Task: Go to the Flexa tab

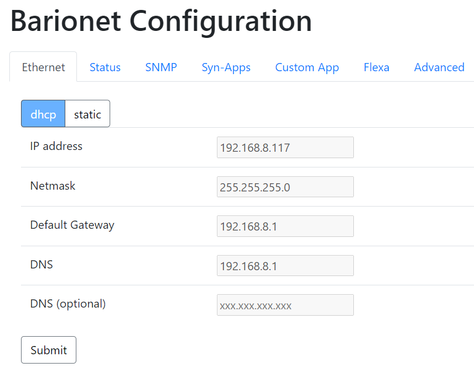Action: (376, 67)
